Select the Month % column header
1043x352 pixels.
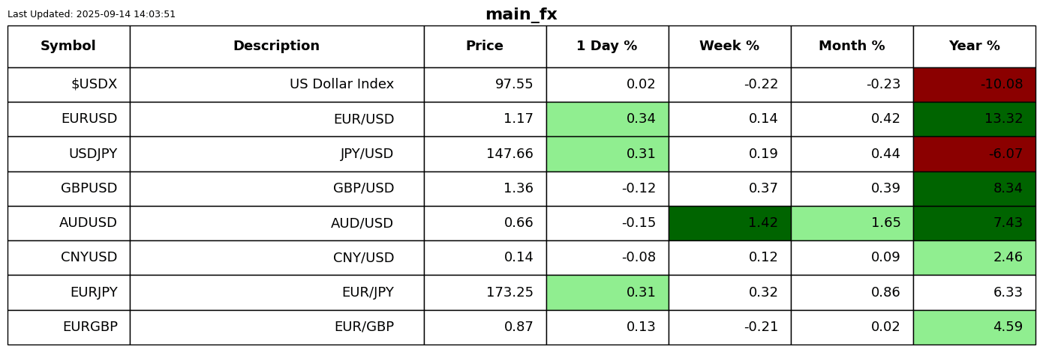tap(852, 46)
